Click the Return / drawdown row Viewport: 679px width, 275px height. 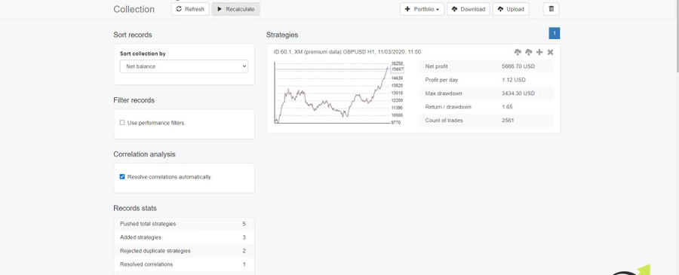point(487,107)
